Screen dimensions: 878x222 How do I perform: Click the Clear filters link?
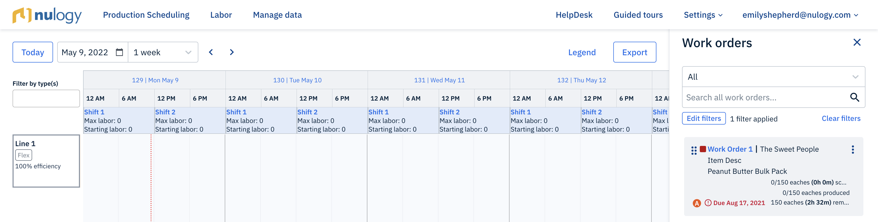click(841, 118)
